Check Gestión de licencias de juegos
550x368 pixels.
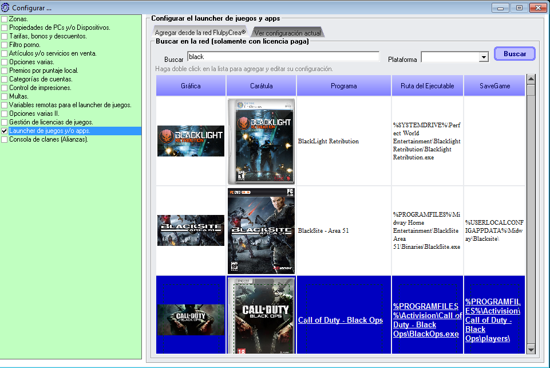pyautogui.click(x=4, y=122)
